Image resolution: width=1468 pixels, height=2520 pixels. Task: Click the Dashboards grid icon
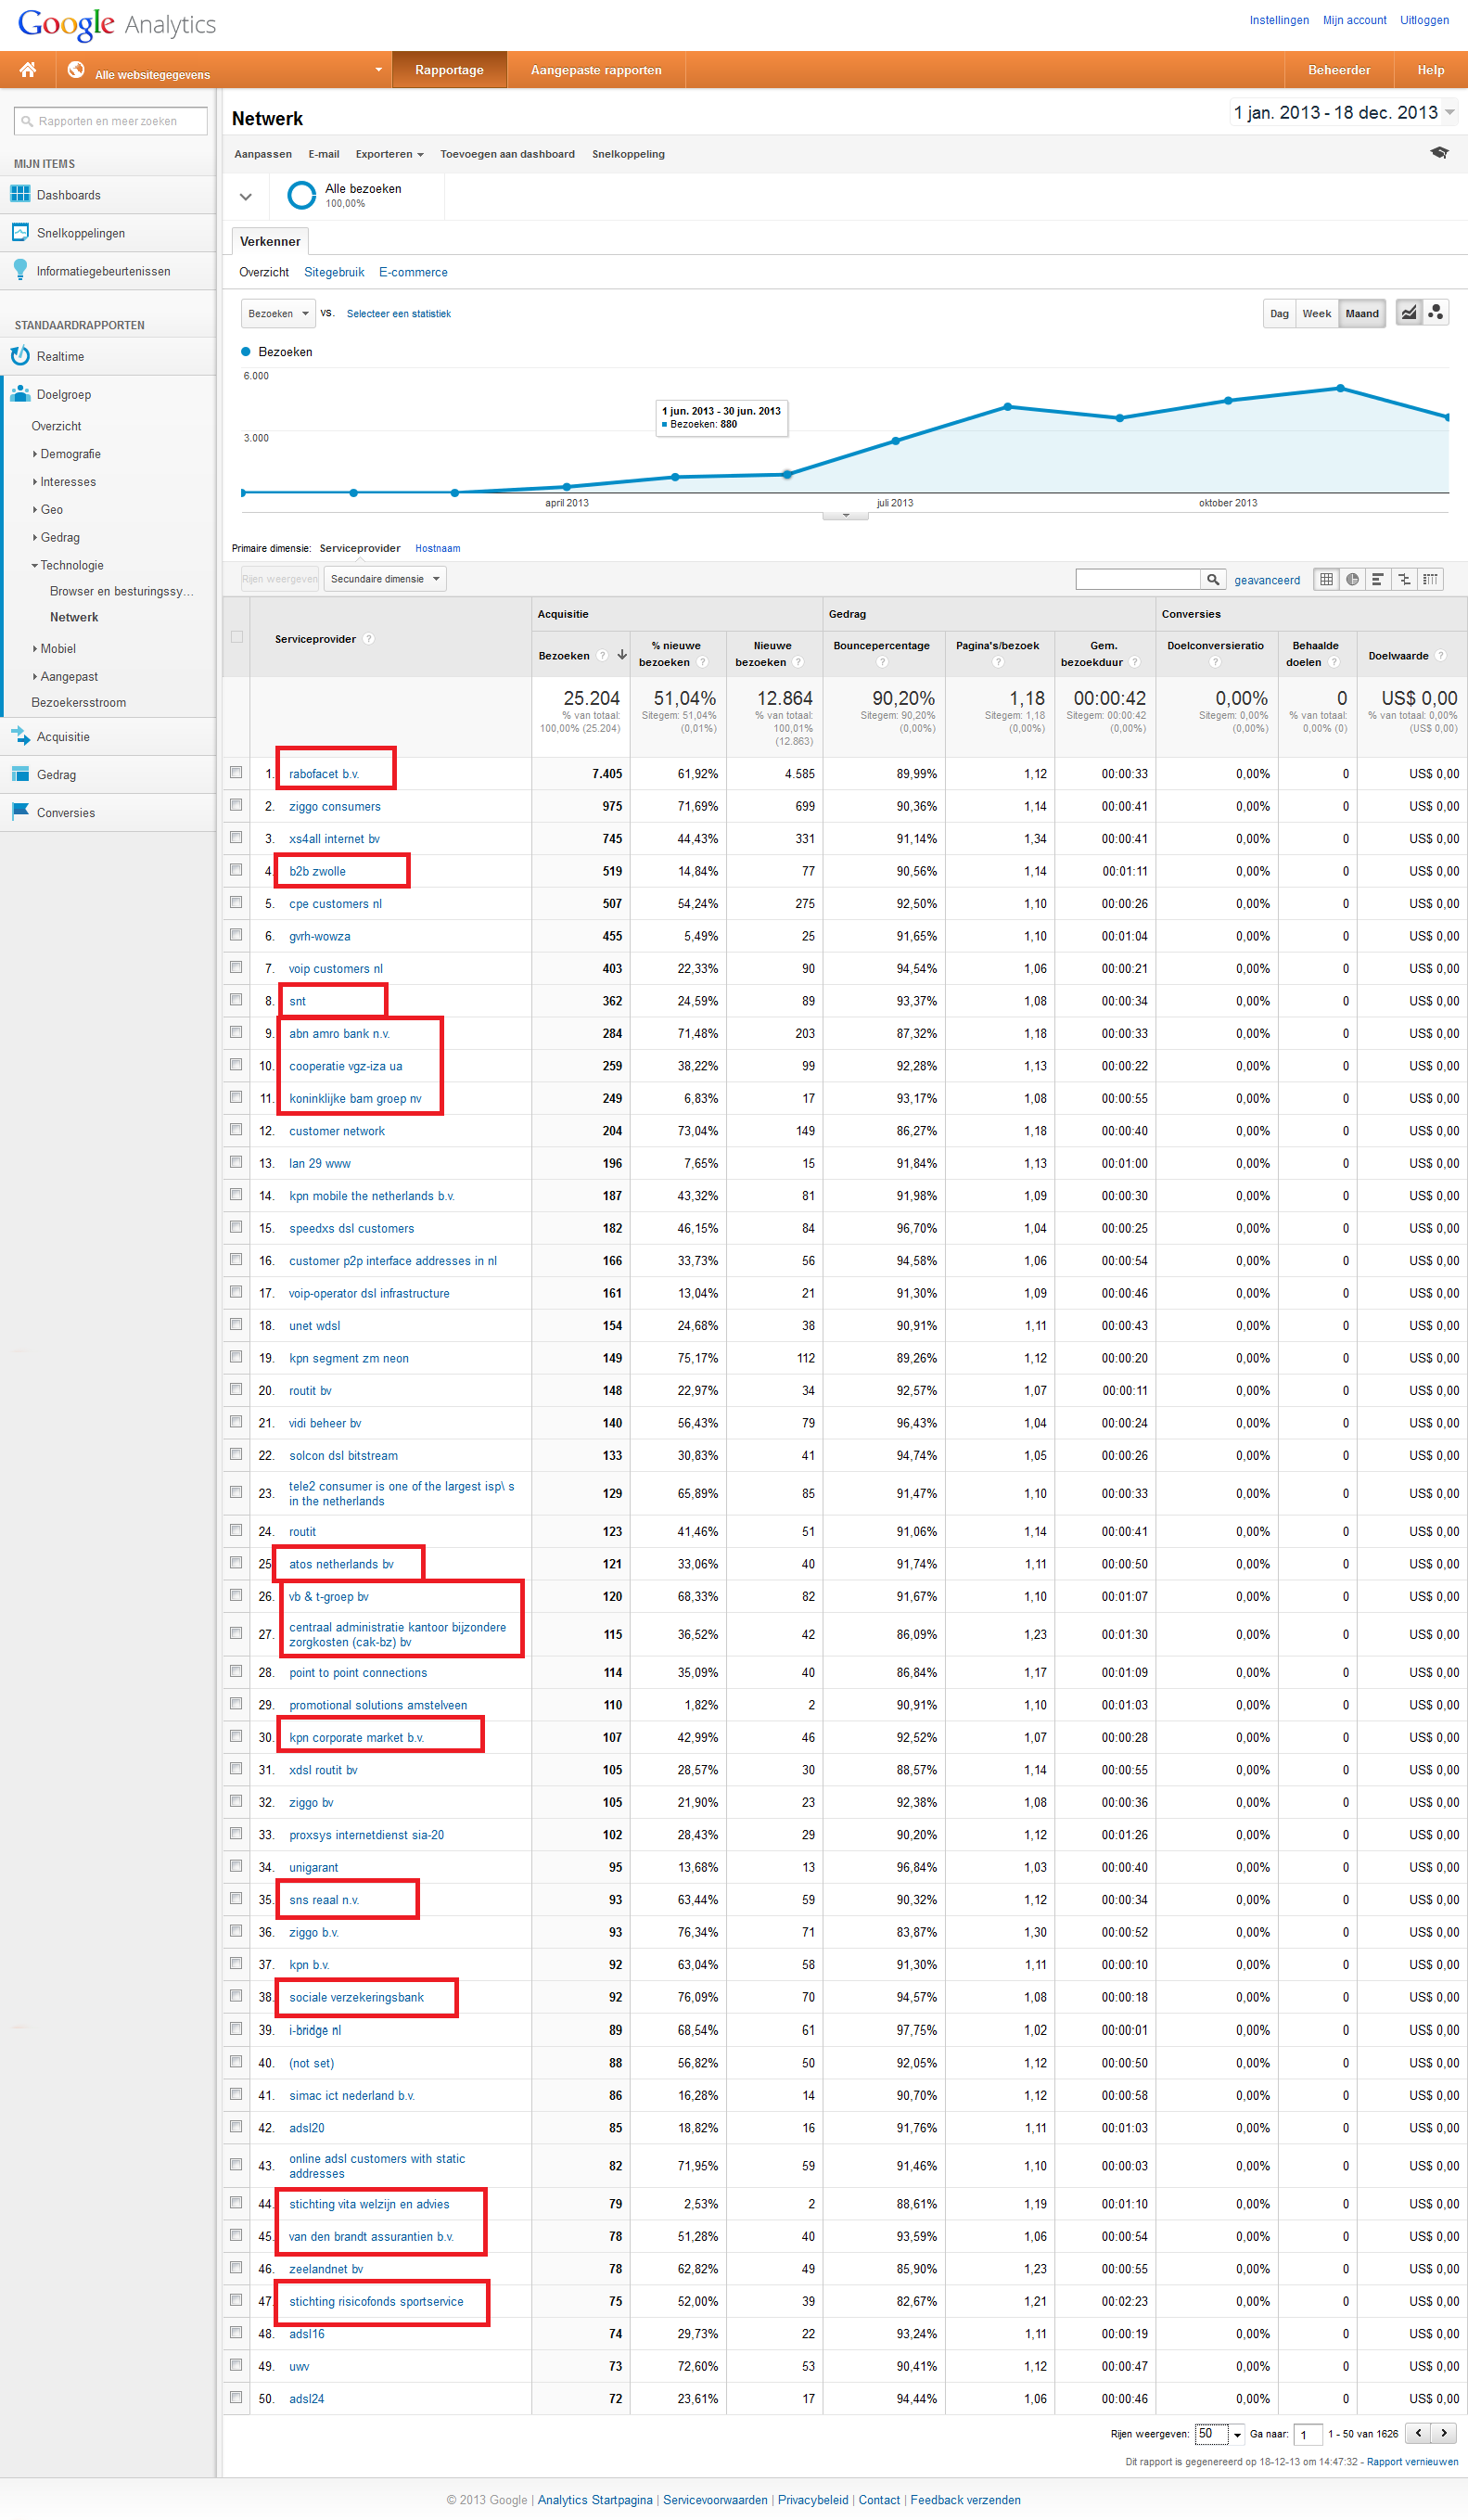[x=20, y=194]
